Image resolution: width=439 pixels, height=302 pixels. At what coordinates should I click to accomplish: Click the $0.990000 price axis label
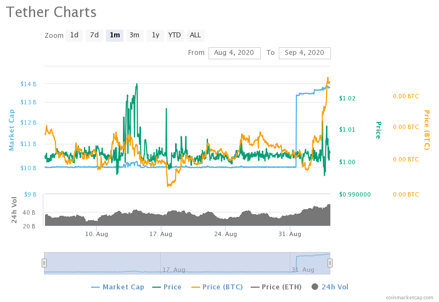click(354, 194)
